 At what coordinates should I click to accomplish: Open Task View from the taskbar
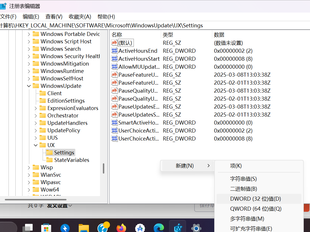(x=28, y=228)
